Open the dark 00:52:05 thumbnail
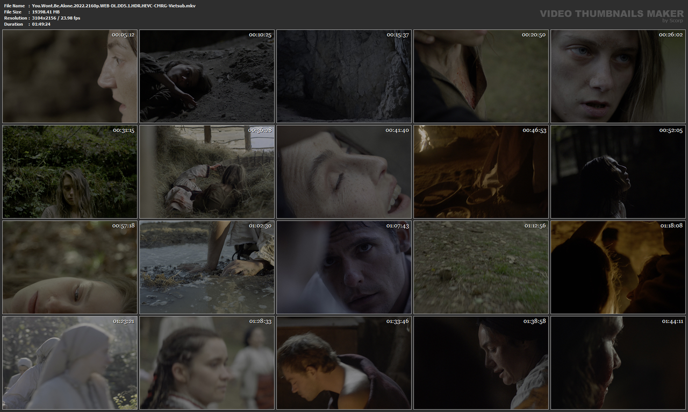Screen dimensions: 688x412 point(618,172)
